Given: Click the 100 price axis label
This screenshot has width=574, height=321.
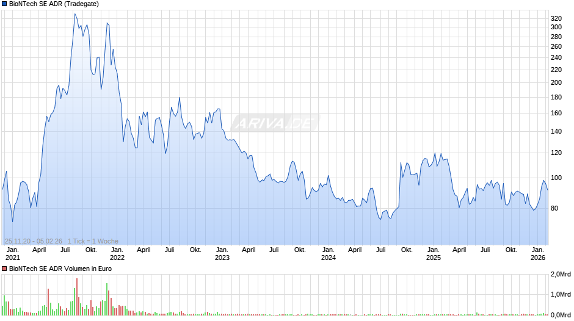Looking at the screenshot, I should [x=556, y=178].
